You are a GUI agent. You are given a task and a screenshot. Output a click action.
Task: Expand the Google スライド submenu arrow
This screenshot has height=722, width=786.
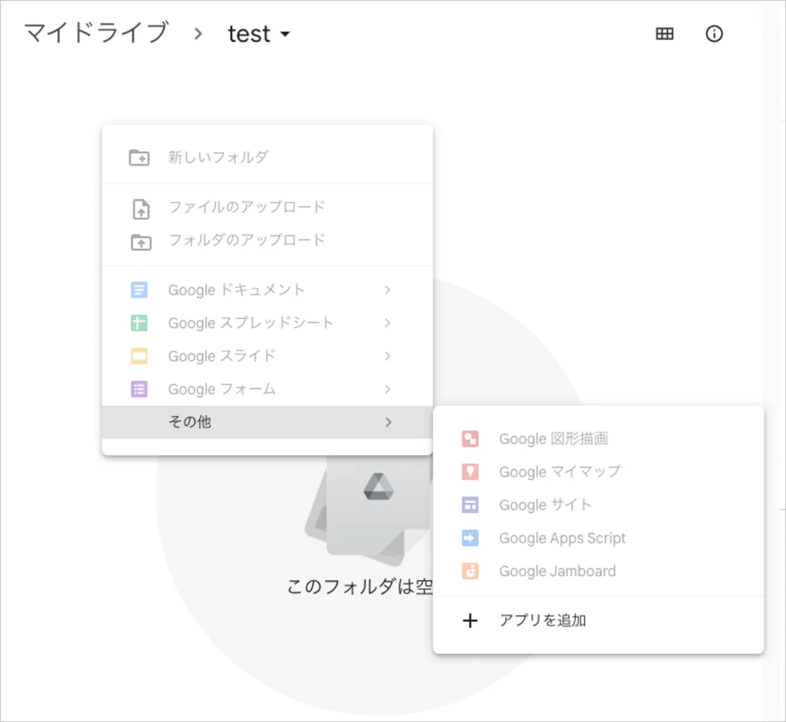388,356
